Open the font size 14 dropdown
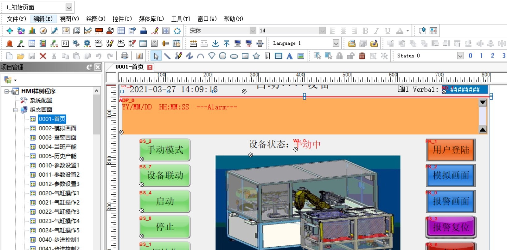507x250 pixels. point(322,30)
